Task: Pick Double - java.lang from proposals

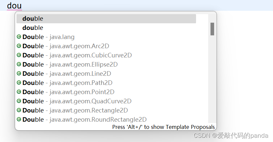Action: click(106, 37)
